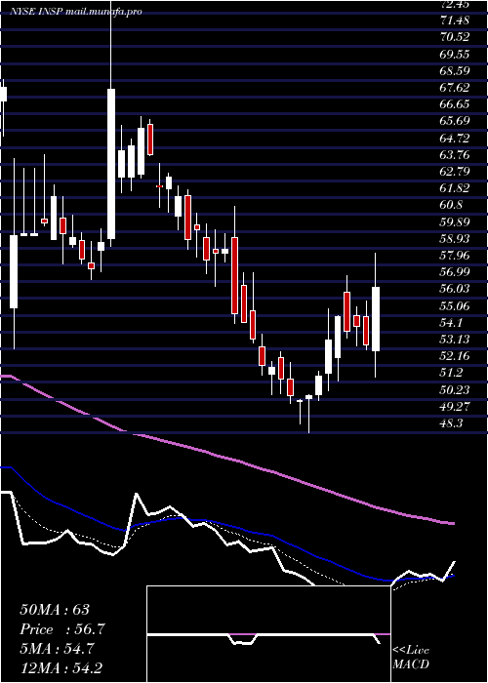Click inside the Live MACD inset panel
488x683 pixels.
(x=268, y=634)
